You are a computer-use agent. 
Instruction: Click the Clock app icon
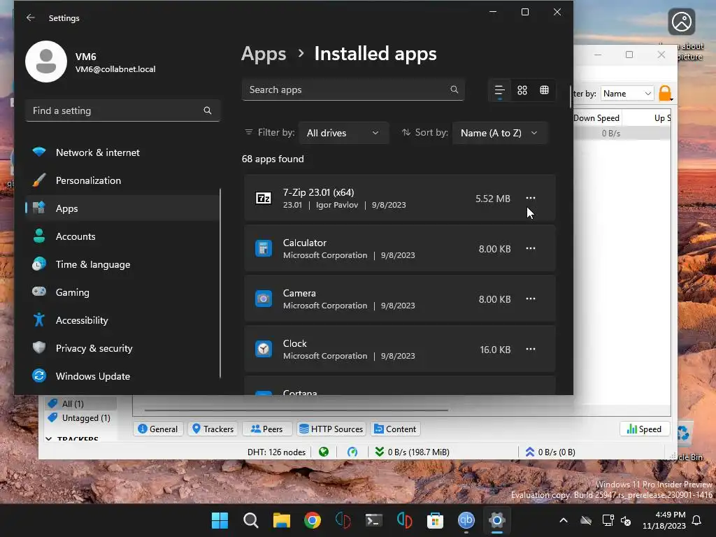pyautogui.click(x=264, y=349)
